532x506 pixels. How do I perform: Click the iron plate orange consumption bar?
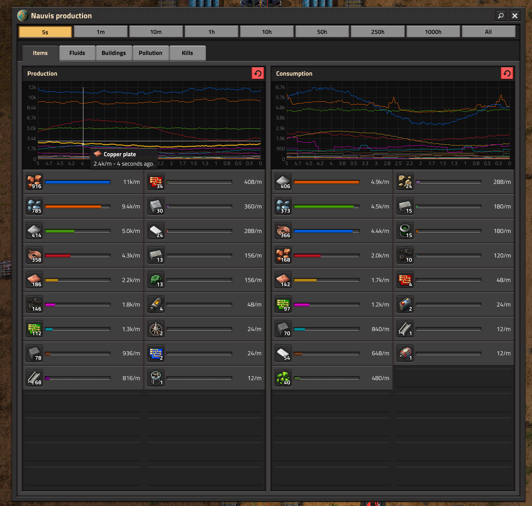click(x=327, y=182)
